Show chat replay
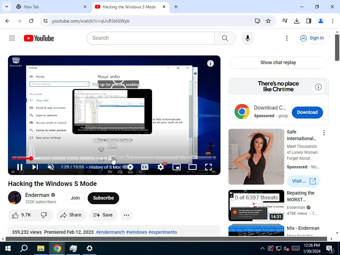The image size is (340, 255). [278, 62]
